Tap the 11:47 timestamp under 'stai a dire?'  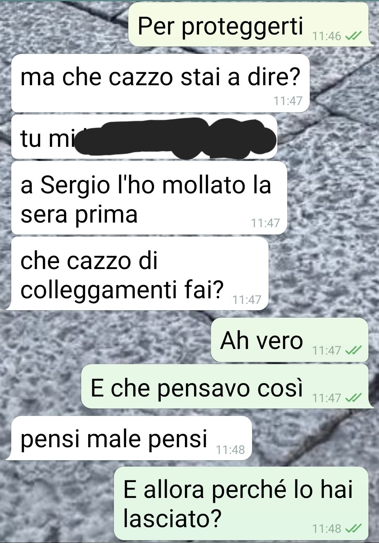tap(288, 101)
